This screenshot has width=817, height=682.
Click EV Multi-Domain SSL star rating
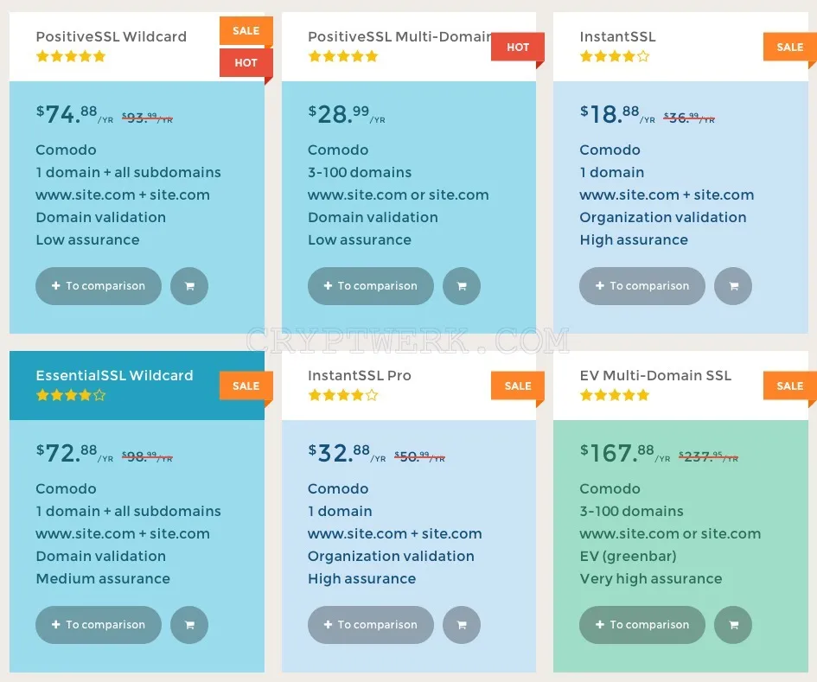(615, 395)
